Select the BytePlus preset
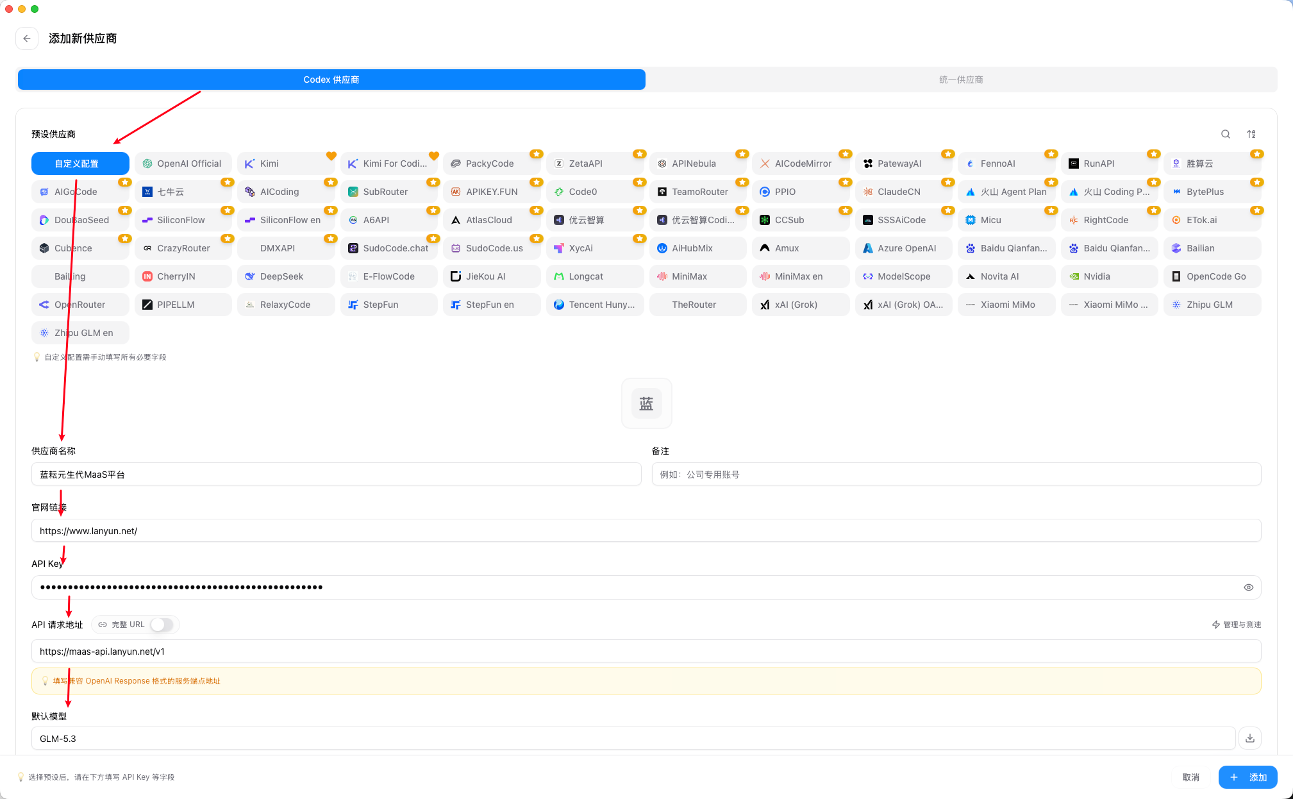Image resolution: width=1293 pixels, height=799 pixels. [1212, 192]
